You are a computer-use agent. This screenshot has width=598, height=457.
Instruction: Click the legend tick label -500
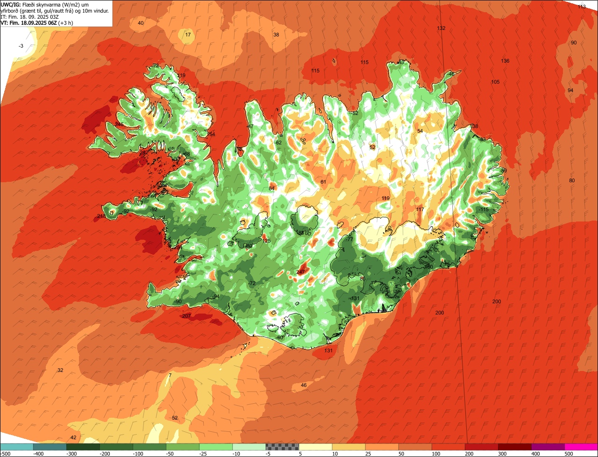[5, 453]
